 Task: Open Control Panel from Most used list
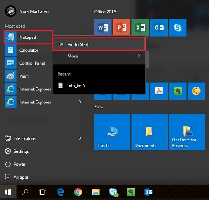pyautogui.click(x=28, y=63)
